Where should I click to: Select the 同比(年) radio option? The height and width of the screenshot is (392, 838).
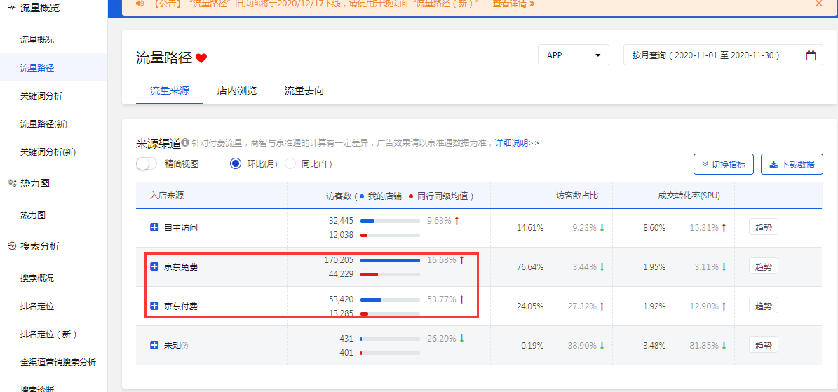pos(290,163)
